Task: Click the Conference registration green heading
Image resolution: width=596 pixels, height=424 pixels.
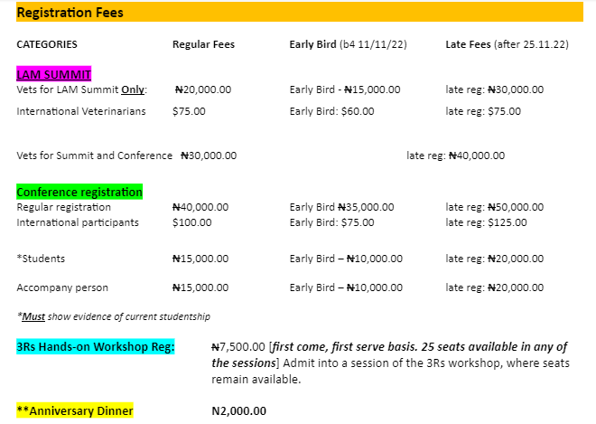Action: [79, 192]
